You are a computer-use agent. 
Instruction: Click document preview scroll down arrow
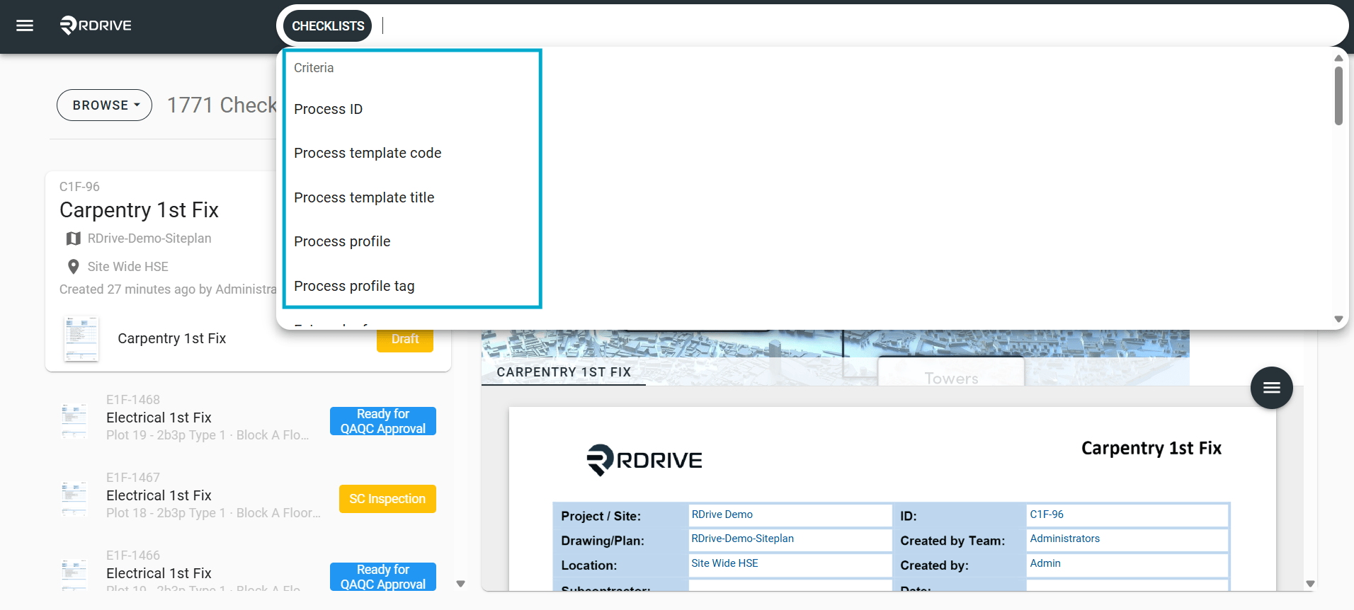pyautogui.click(x=1310, y=584)
